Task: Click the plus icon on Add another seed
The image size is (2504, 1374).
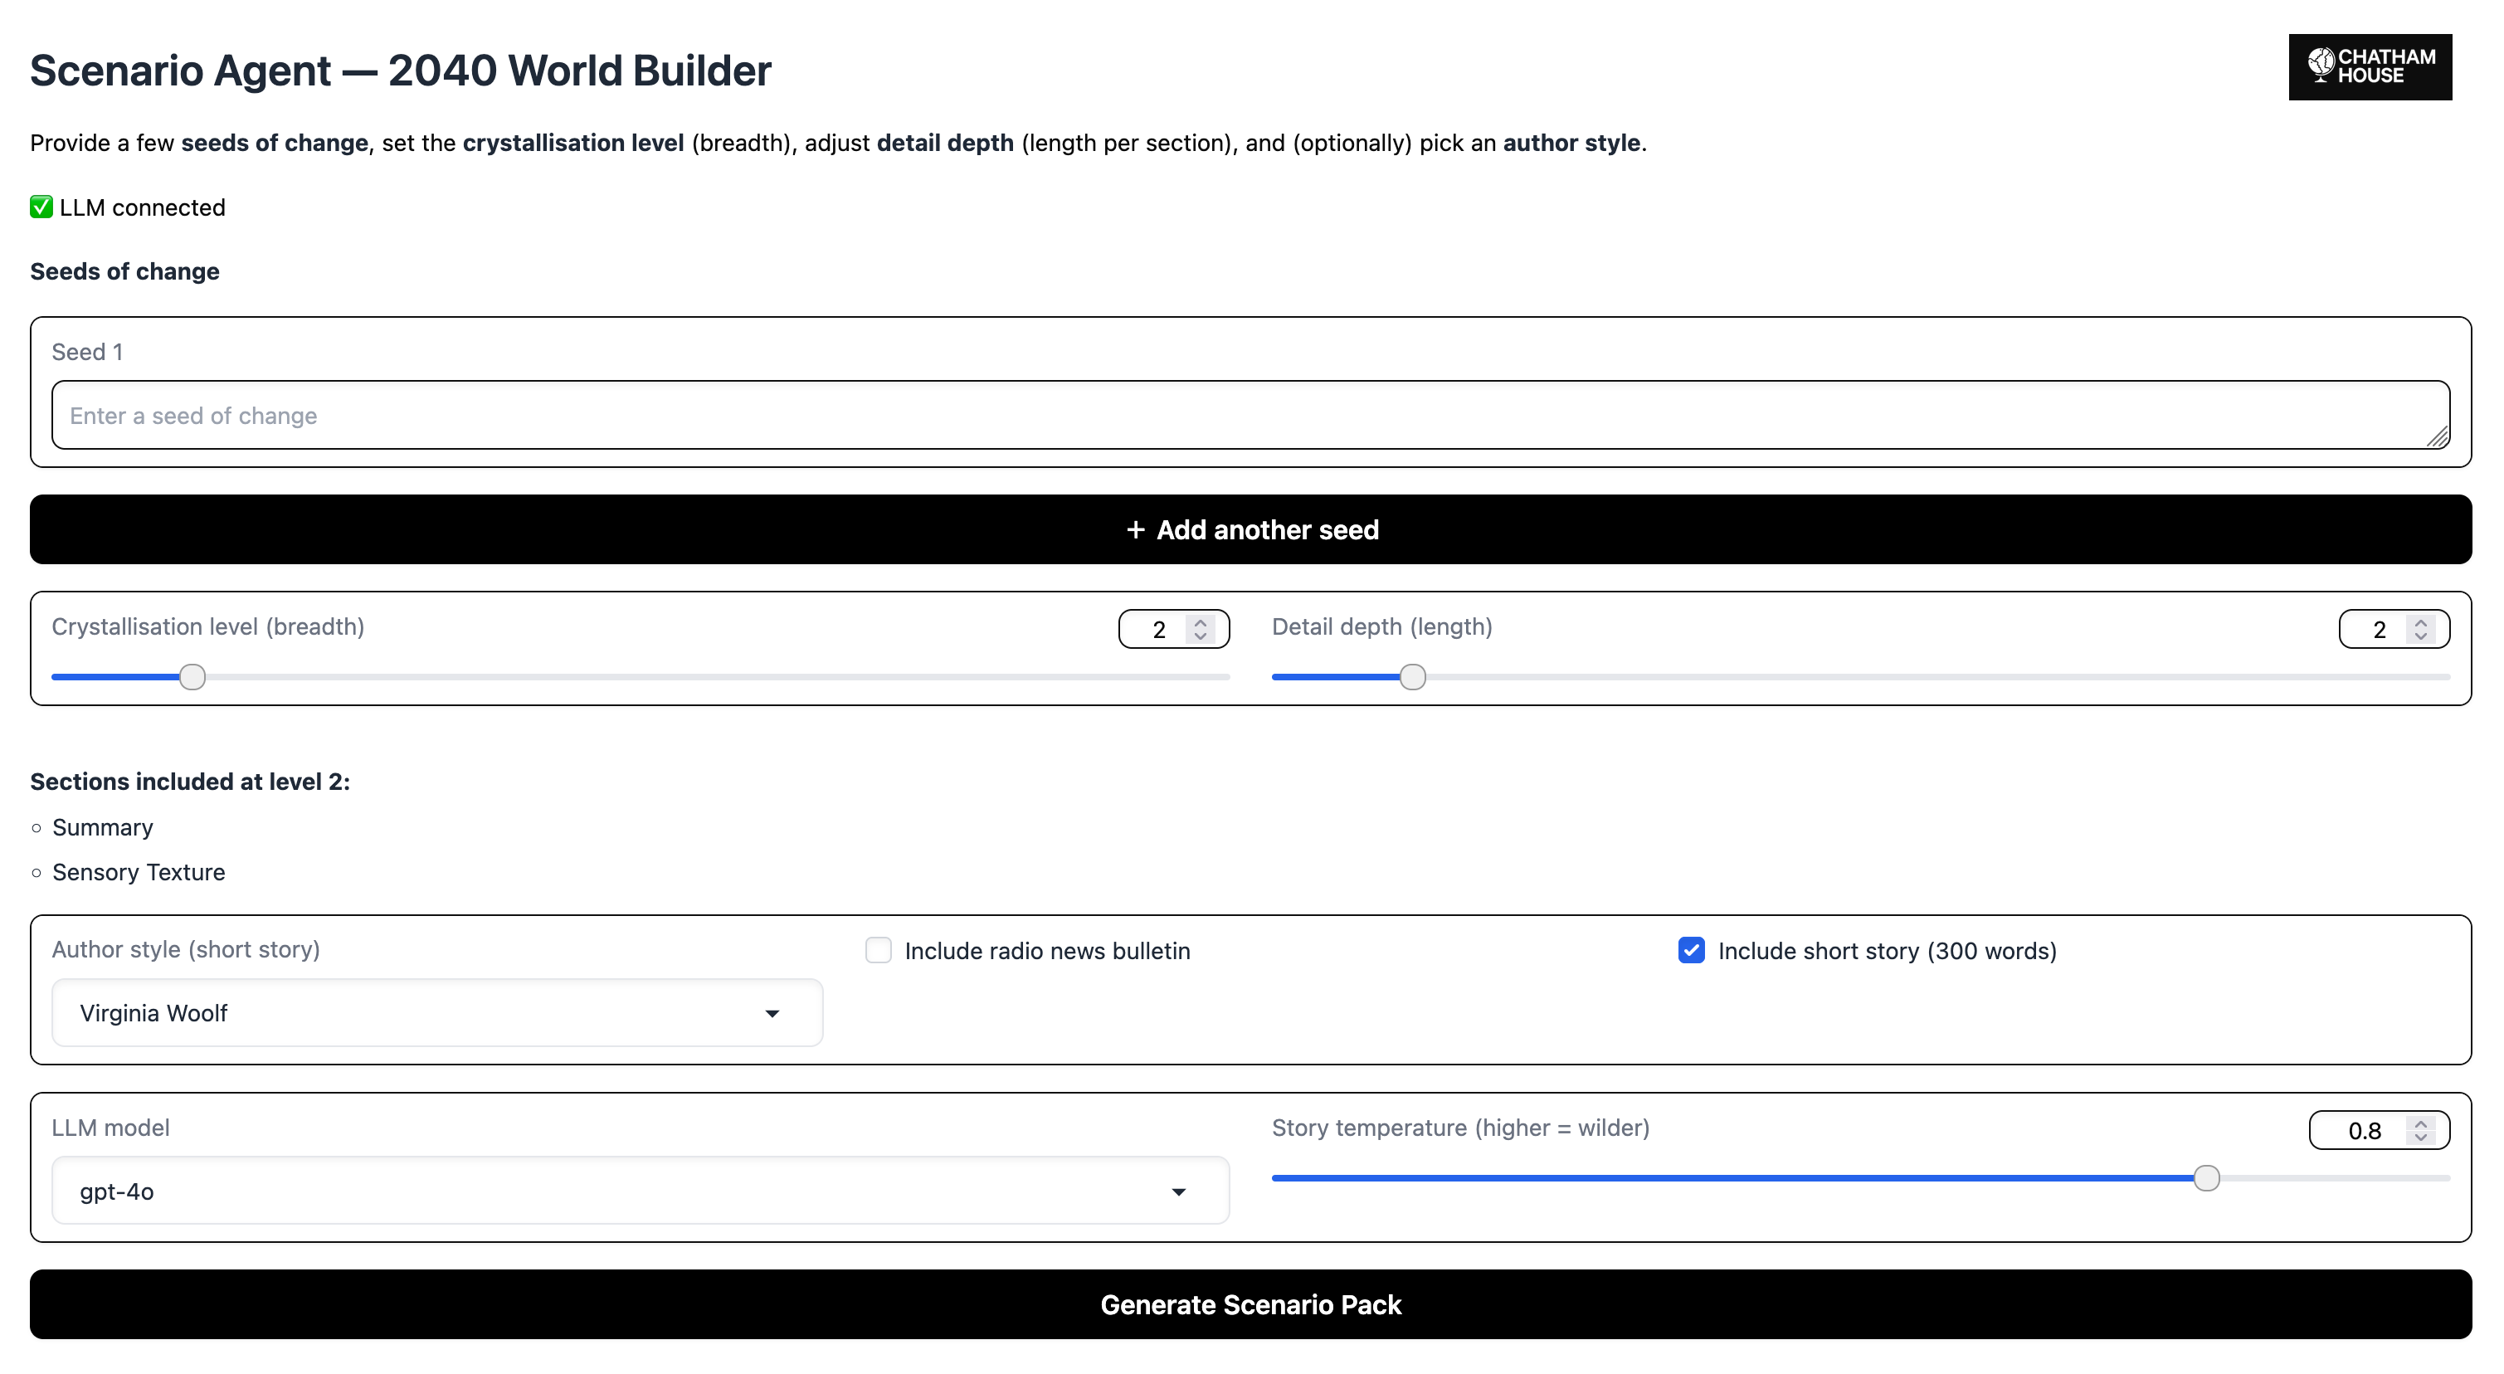Action: [1135, 530]
